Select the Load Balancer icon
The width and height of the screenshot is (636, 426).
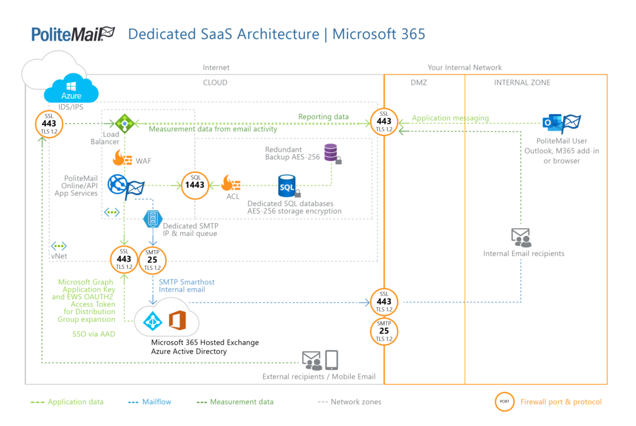(124, 124)
